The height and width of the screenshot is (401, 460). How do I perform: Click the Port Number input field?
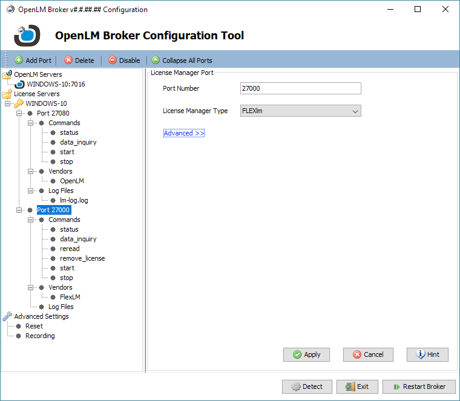pyautogui.click(x=300, y=88)
